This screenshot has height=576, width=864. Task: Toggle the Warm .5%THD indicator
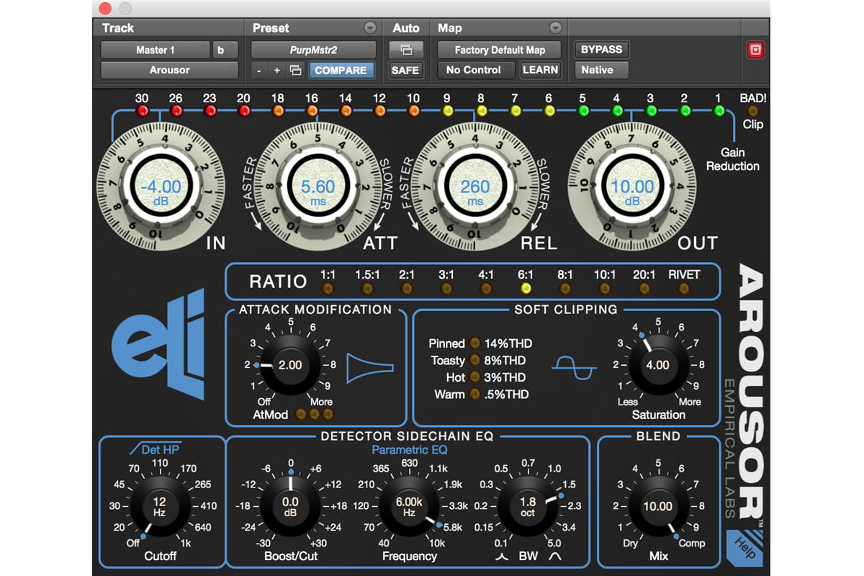pos(474,394)
